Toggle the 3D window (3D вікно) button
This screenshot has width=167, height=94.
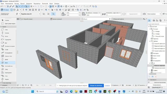pos(5,10)
